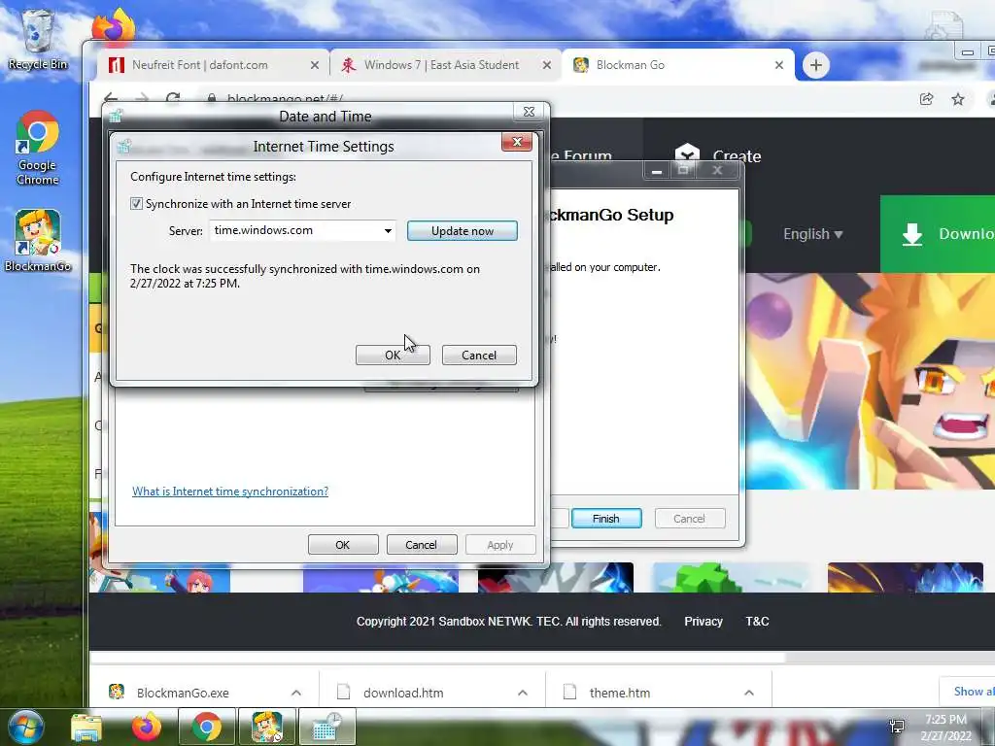Expand options for the theme.htm download

coord(749,693)
